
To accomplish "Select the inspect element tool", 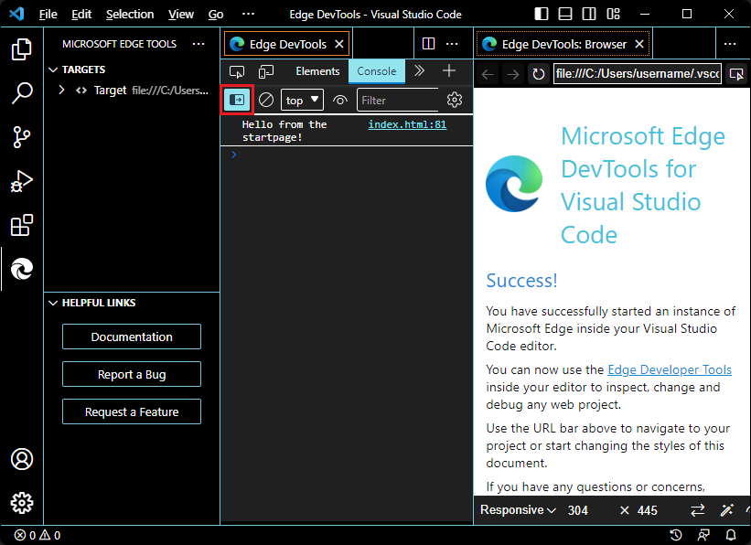I will [237, 70].
